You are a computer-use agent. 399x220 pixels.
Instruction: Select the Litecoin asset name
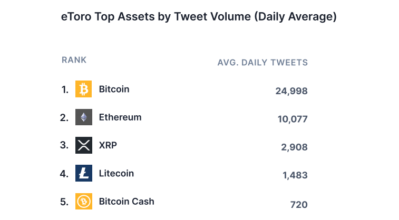pos(116,173)
